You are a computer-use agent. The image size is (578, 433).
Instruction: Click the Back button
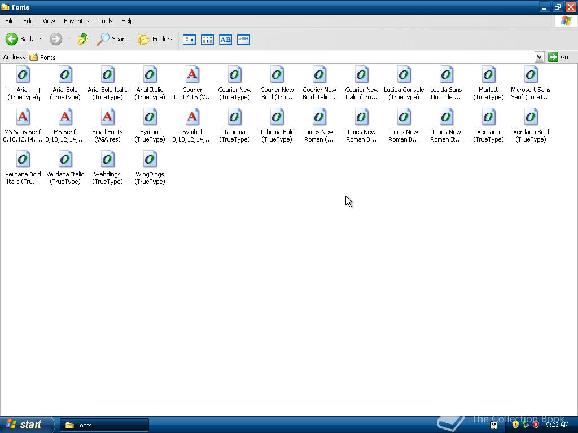point(20,39)
